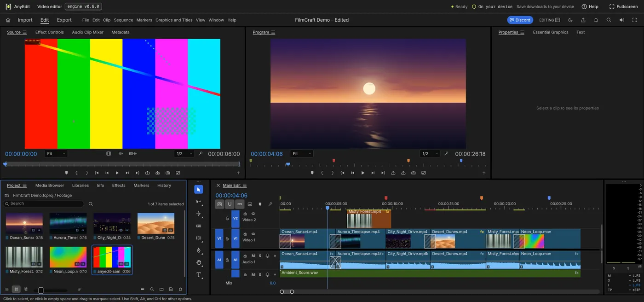Viewport: 644px width, 302px height.
Task: Click the Discord button
Action: coord(520,20)
